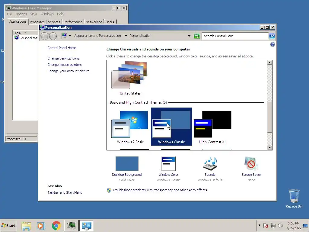Switch to the Processes tab

point(37,22)
